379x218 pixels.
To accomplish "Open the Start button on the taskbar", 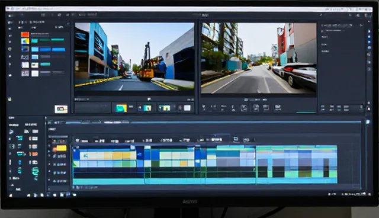I will point(11,195).
